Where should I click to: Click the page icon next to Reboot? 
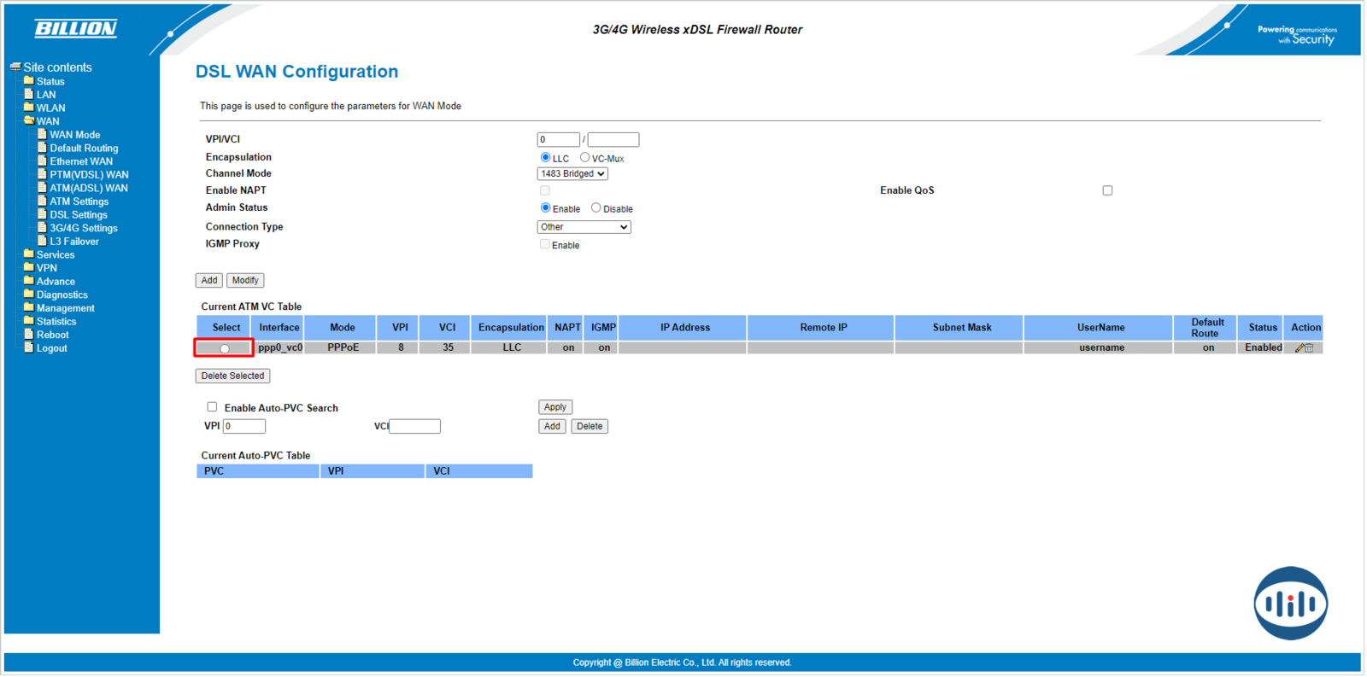click(29, 335)
